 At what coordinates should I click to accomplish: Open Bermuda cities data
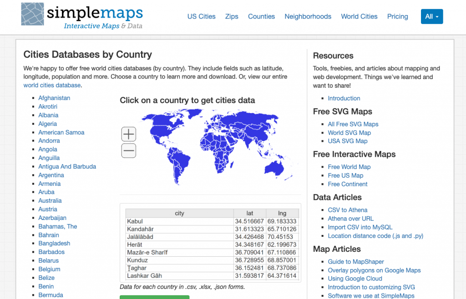[x=51, y=295]
